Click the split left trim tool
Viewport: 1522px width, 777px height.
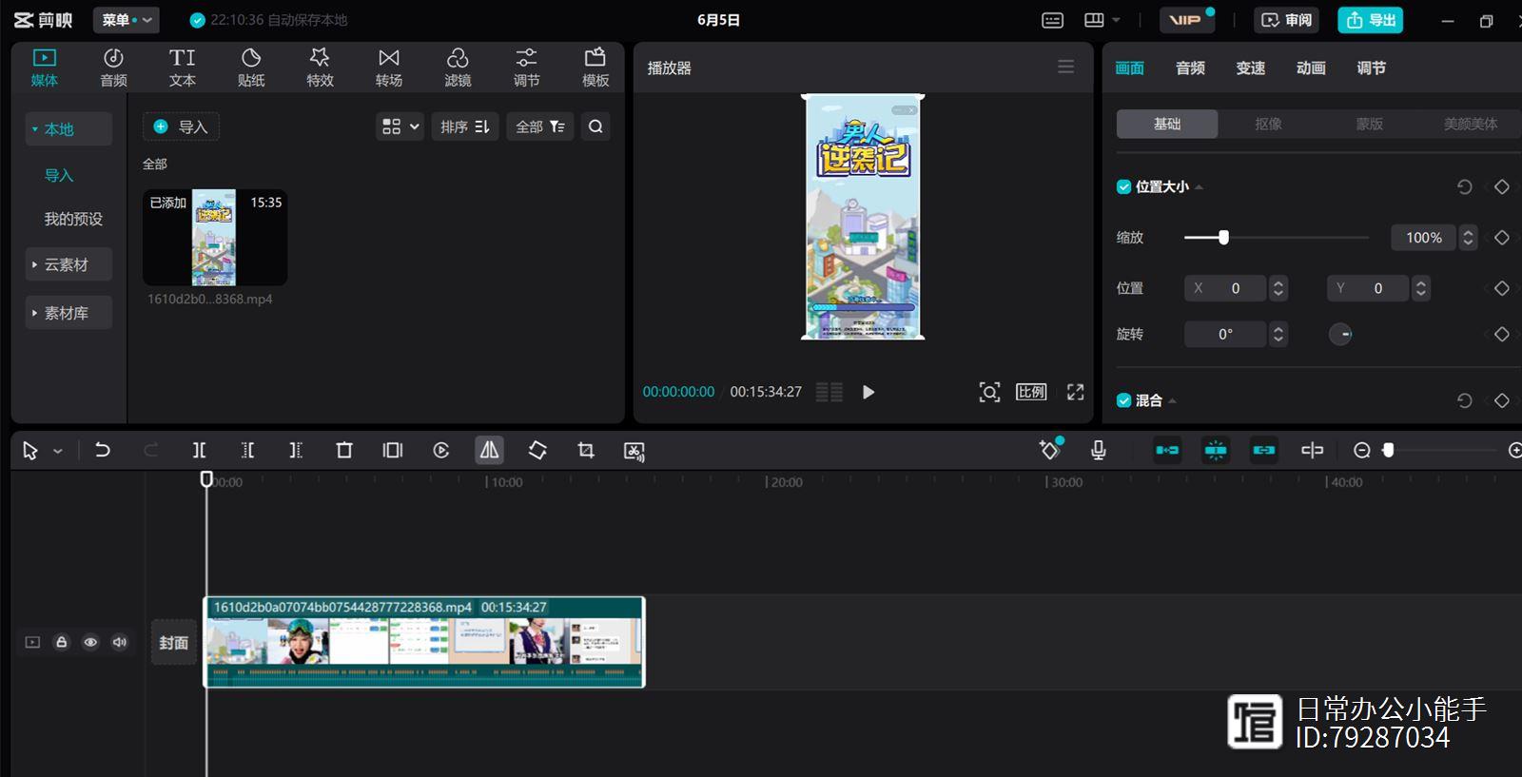247,450
